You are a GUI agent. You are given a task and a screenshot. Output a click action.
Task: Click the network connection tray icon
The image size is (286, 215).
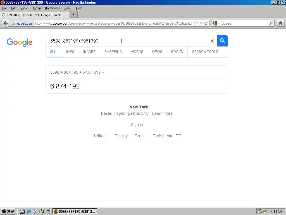(259, 211)
